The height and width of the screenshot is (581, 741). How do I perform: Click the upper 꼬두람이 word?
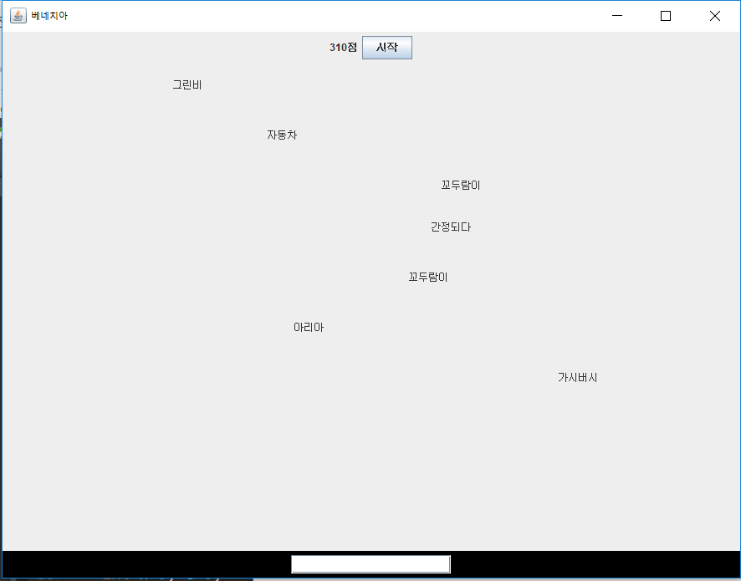pos(462,185)
